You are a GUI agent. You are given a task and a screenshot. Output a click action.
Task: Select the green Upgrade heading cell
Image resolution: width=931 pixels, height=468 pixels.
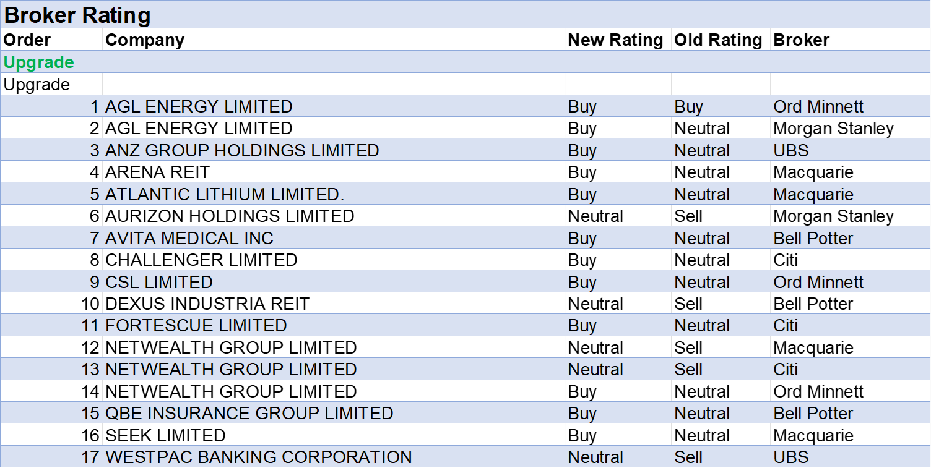(x=39, y=62)
